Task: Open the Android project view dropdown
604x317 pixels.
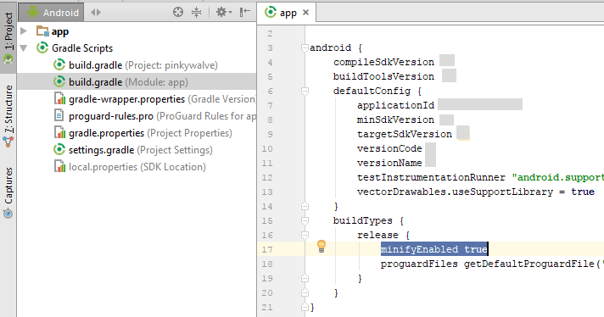Action: (51, 13)
